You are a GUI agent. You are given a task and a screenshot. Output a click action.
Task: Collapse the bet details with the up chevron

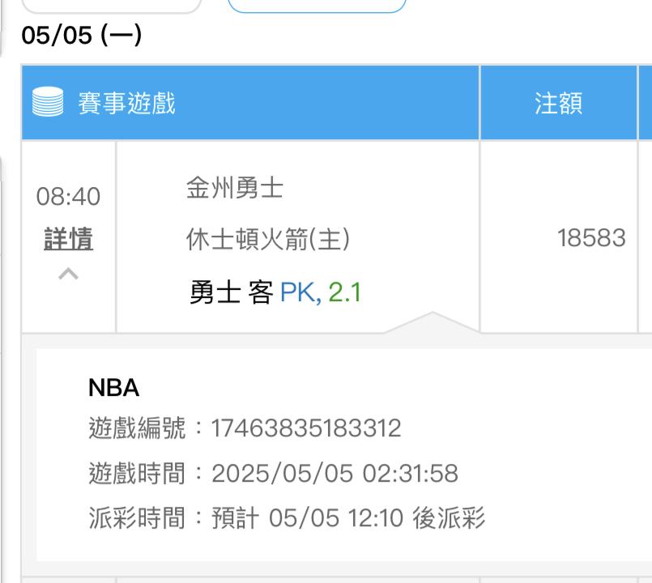69,274
